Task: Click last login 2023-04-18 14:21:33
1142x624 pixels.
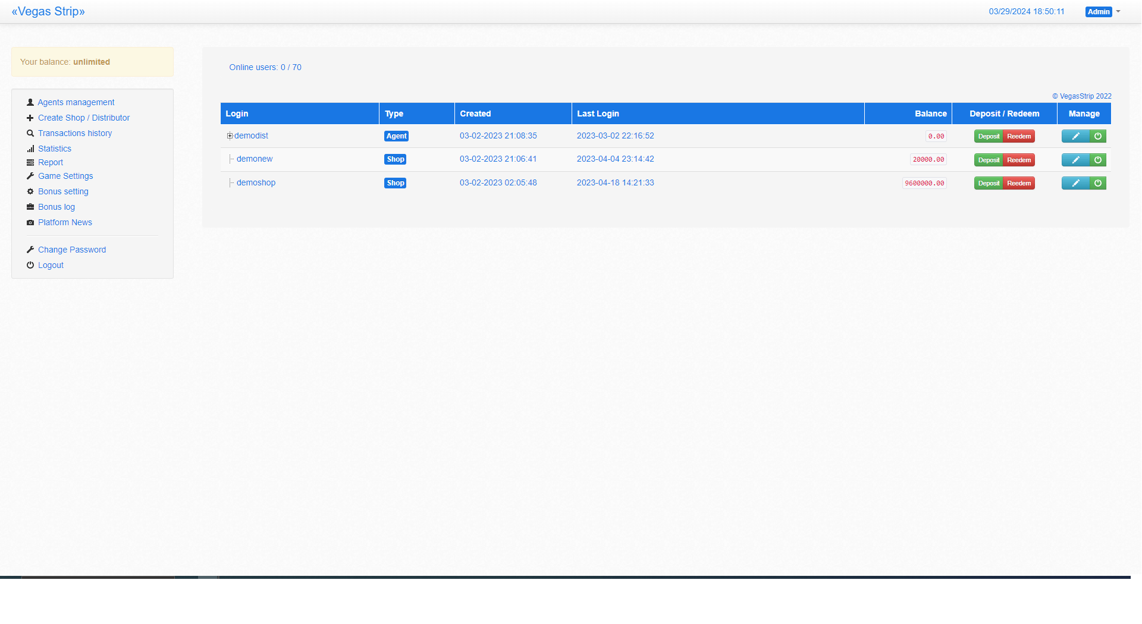Action: tap(616, 182)
